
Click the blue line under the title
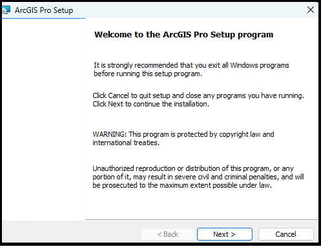(43, 18)
